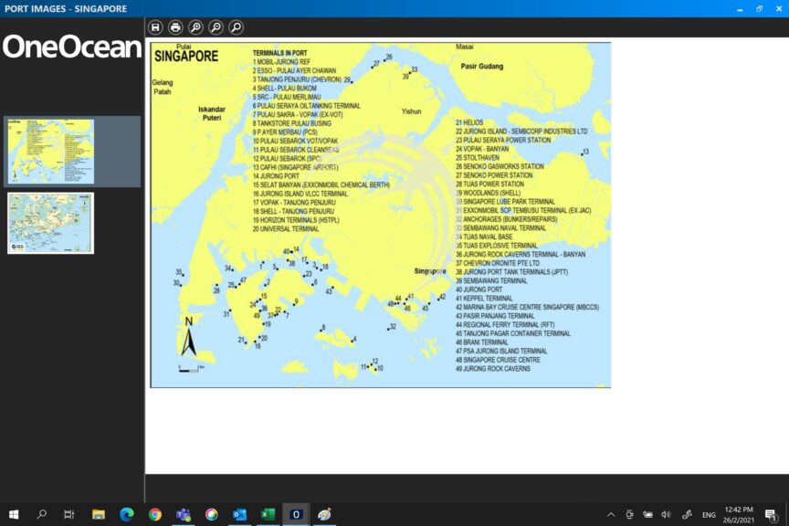
Task: Restore down the Port Images window
Action: coord(759,8)
